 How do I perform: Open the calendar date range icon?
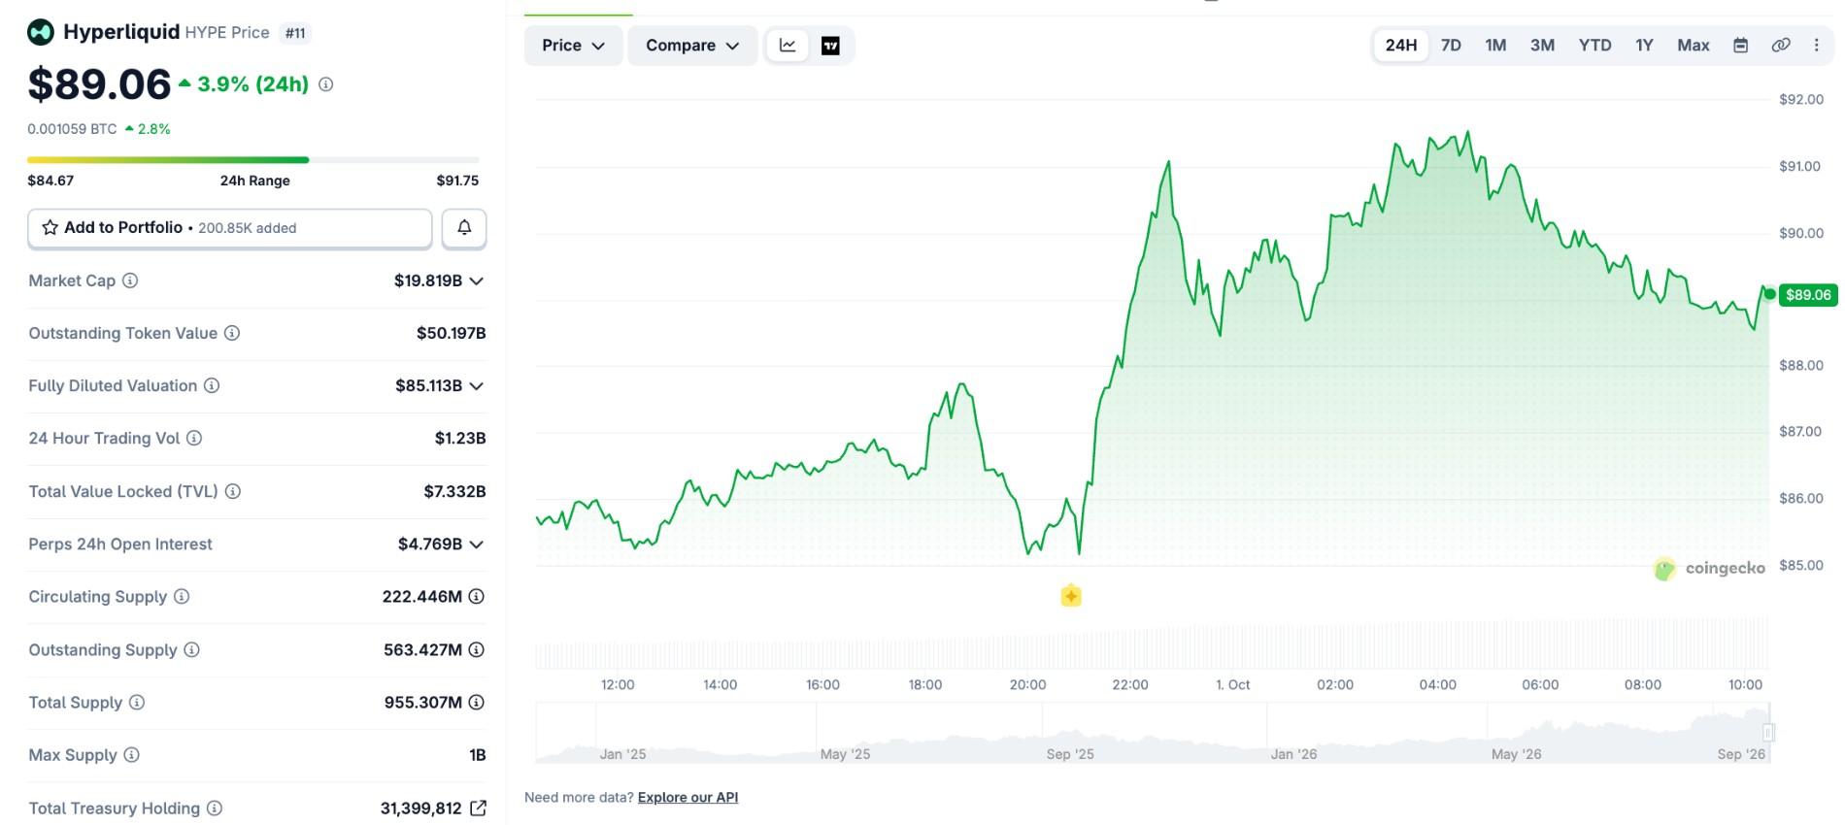click(x=1741, y=45)
